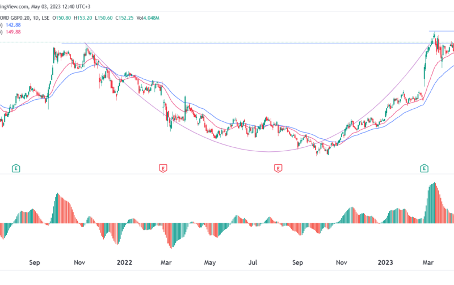454x285 pixels.
Task: Click the Nov label just before 2023
Action: (x=342, y=262)
